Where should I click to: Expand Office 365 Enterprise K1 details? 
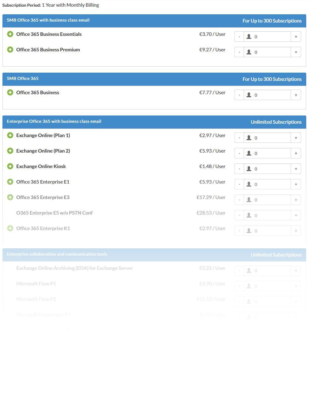tap(10, 228)
